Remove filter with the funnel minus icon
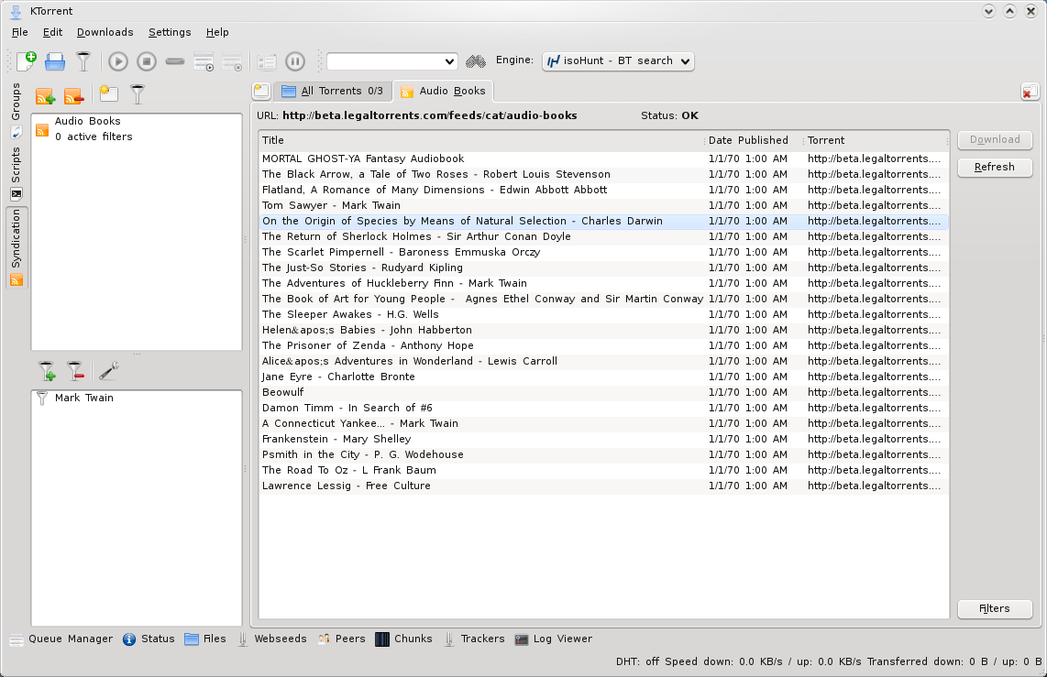The width and height of the screenshot is (1047, 677). click(75, 371)
